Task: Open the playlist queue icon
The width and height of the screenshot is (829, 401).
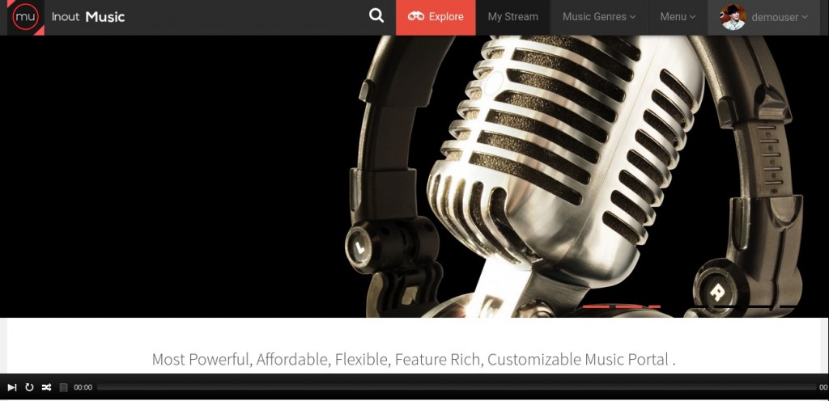Action: point(63,387)
